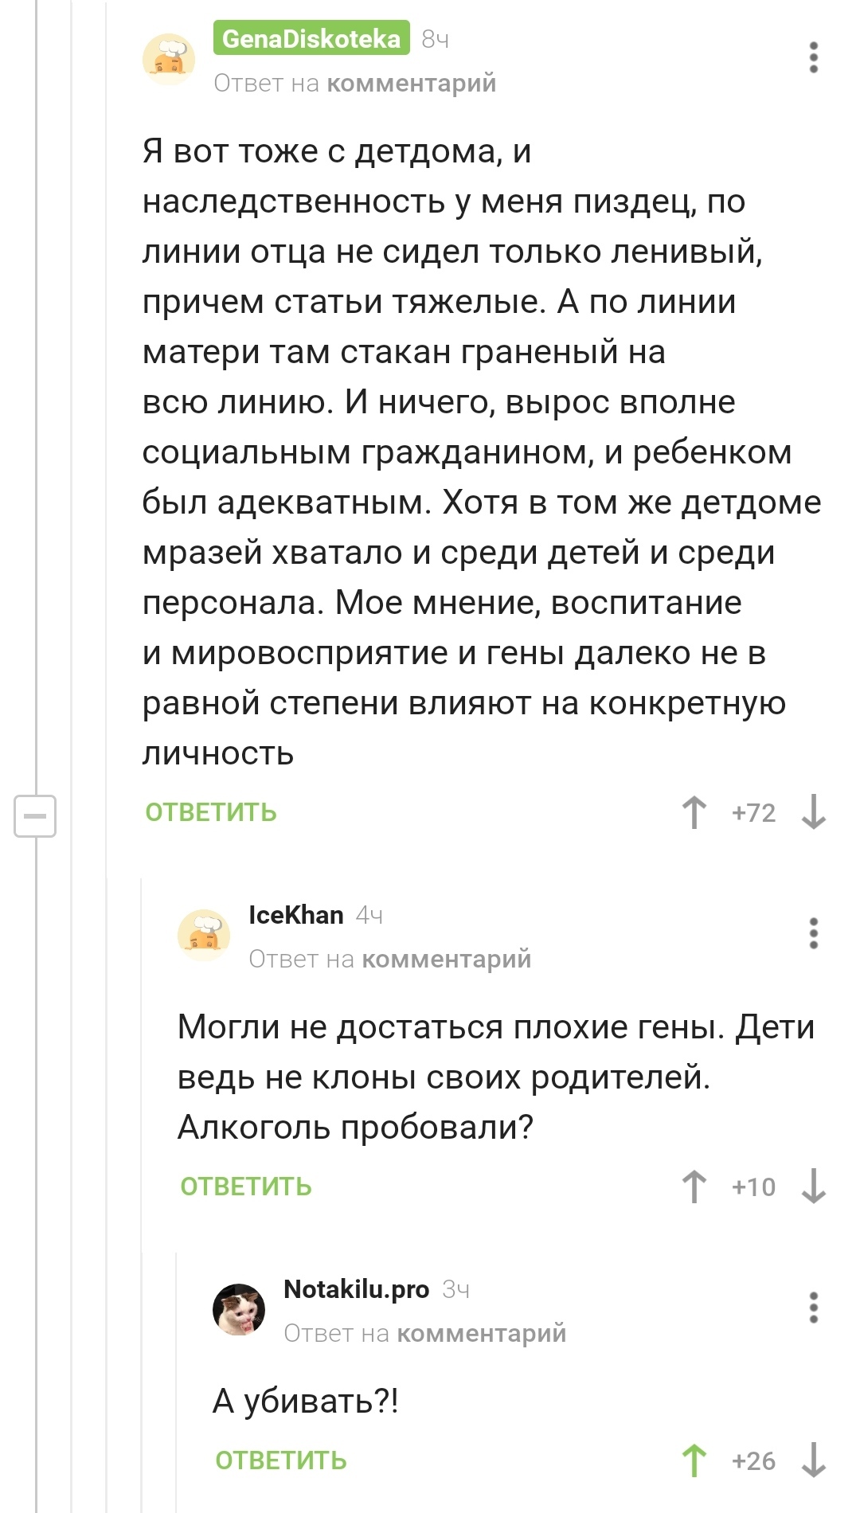Screen dimensions: 860x1513
Task: Downvote IceKhan's comment
Action: click(814, 1187)
